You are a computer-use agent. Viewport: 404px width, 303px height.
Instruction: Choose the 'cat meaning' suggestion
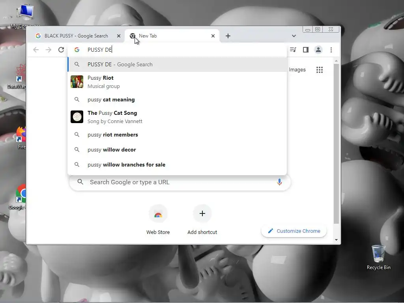click(x=177, y=99)
